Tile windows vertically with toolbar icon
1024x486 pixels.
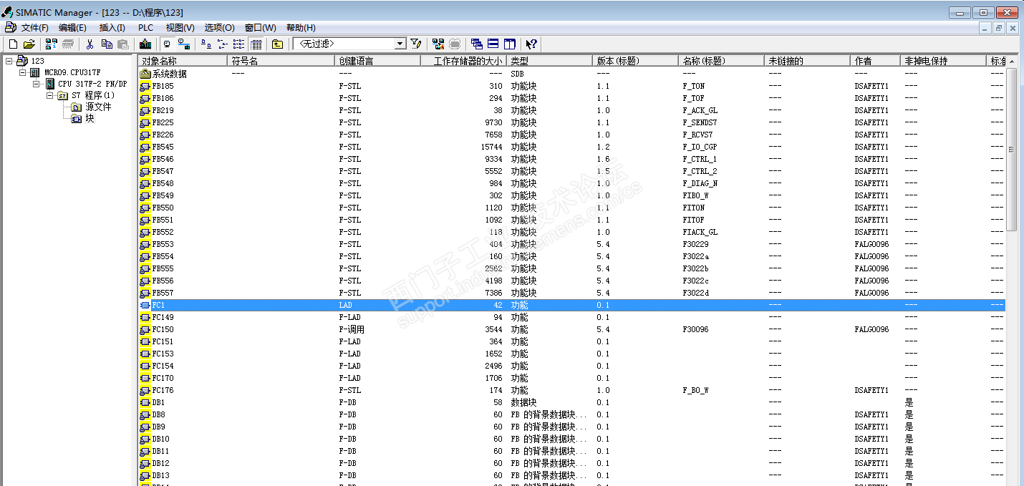509,44
